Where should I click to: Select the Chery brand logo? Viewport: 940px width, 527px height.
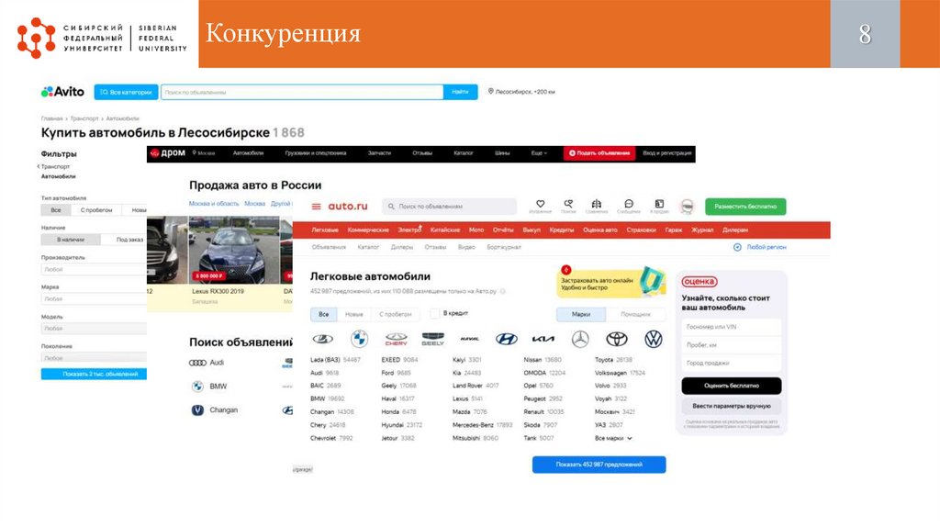[x=396, y=340]
